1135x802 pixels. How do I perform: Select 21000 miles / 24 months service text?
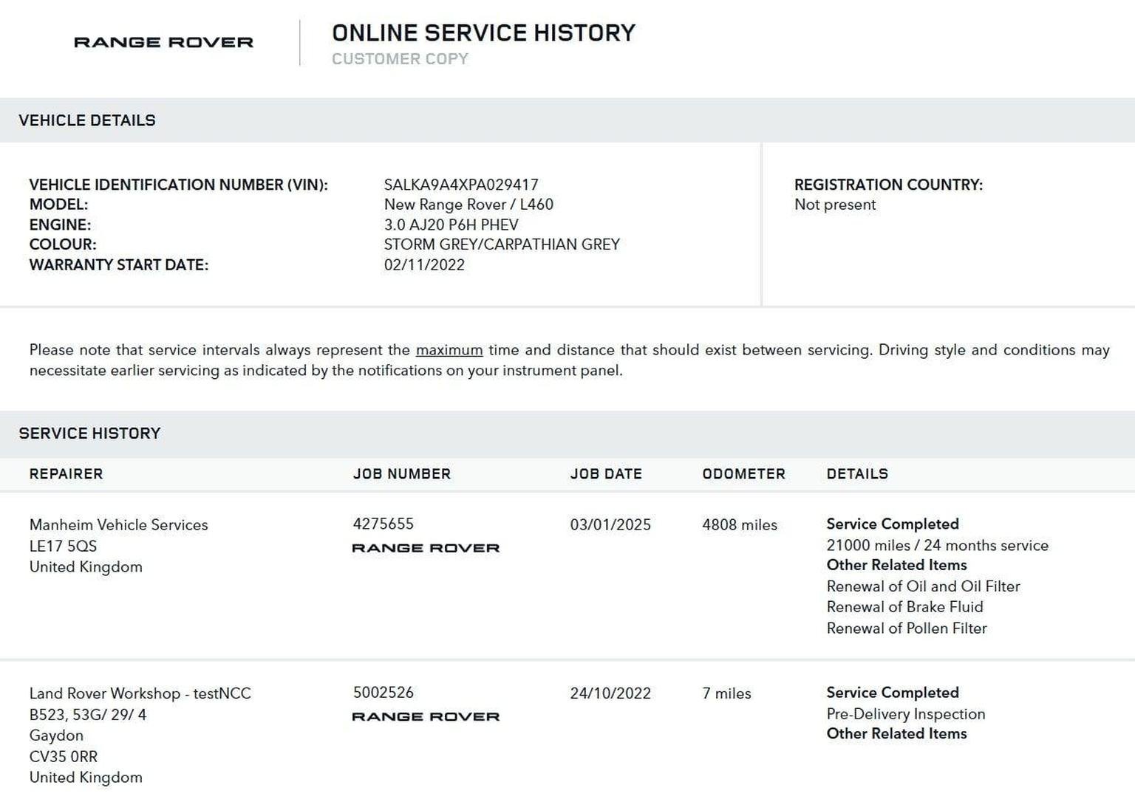pyautogui.click(x=937, y=546)
